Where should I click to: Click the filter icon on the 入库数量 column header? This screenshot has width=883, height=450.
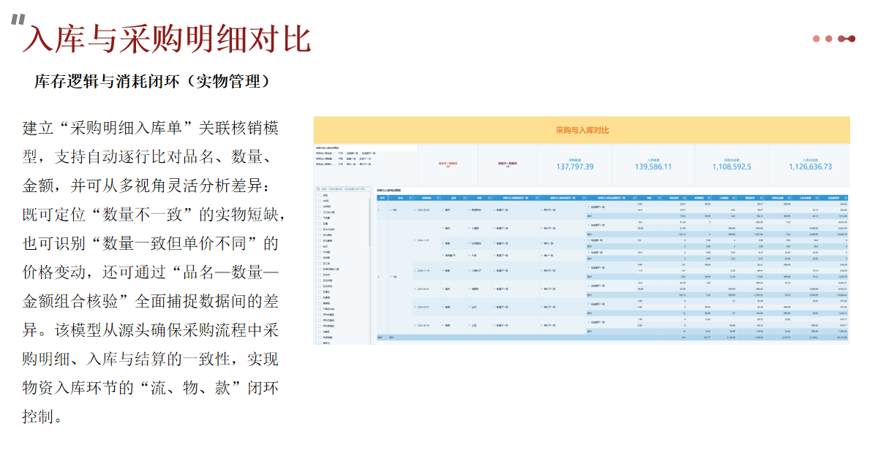[x=735, y=197]
